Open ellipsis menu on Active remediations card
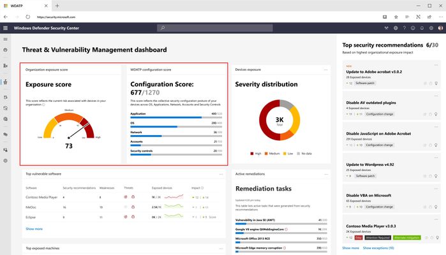 click(x=326, y=174)
